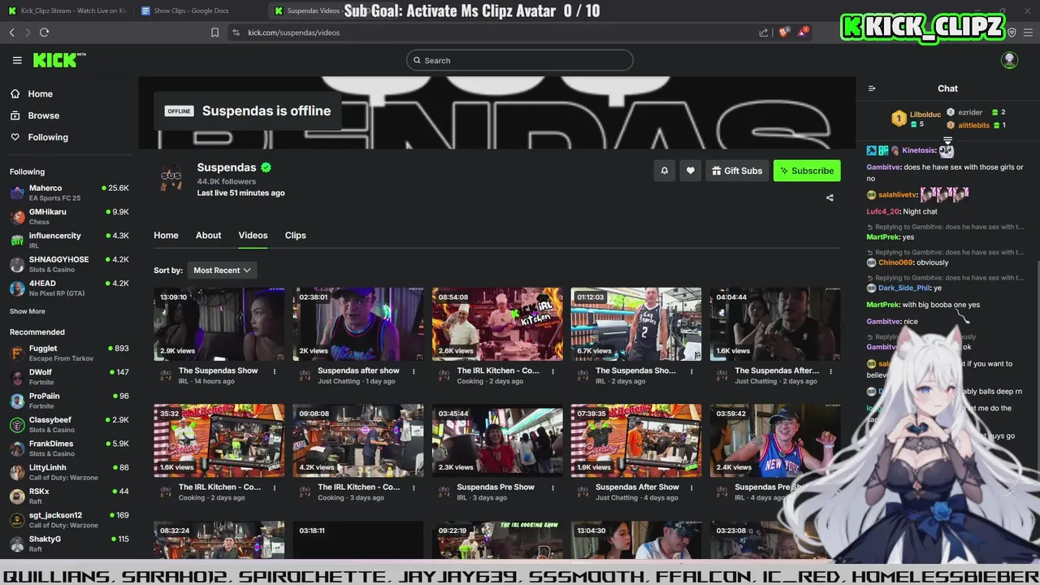
Task: Open recommended channel DWolf
Action: (x=69, y=377)
